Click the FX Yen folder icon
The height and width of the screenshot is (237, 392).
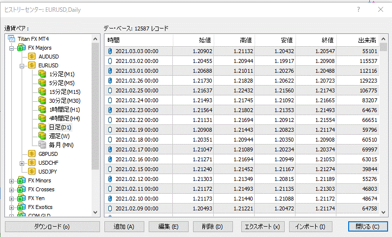pyautogui.click(x=22, y=198)
